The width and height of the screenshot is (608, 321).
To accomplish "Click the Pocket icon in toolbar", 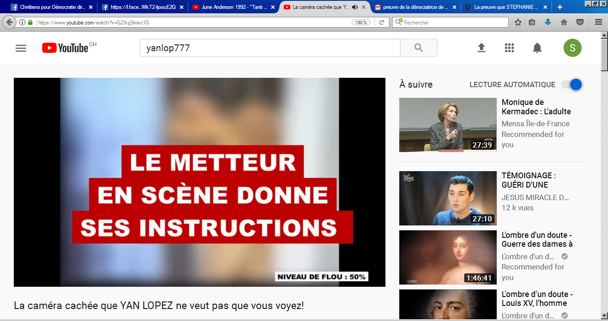I will (580, 22).
